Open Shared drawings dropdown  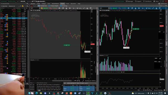point(158,90)
